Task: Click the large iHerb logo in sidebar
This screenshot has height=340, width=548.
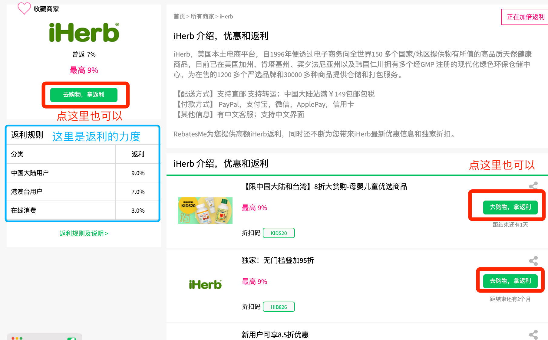Action: pyautogui.click(x=84, y=33)
